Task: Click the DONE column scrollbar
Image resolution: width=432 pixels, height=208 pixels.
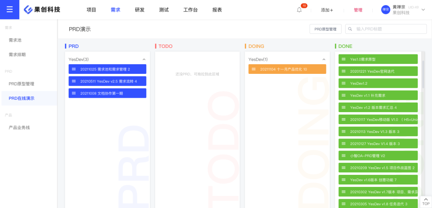Action: coord(423,74)
